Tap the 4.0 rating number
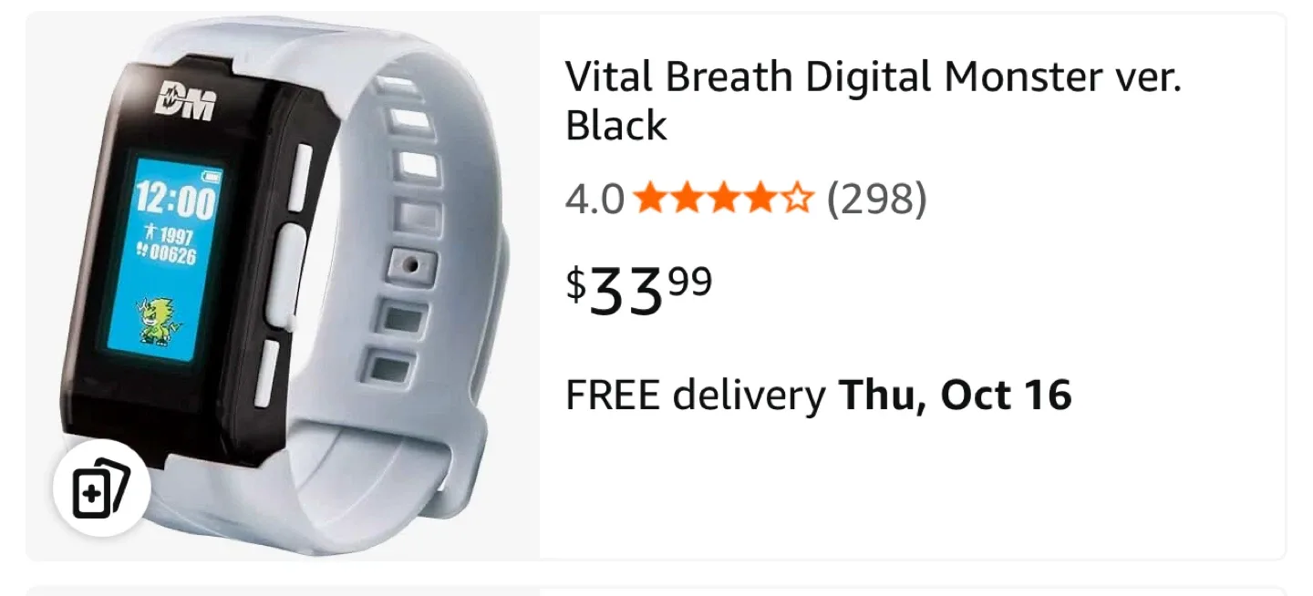The width and height of the screenshot is (1313, 596). [594, 200]
